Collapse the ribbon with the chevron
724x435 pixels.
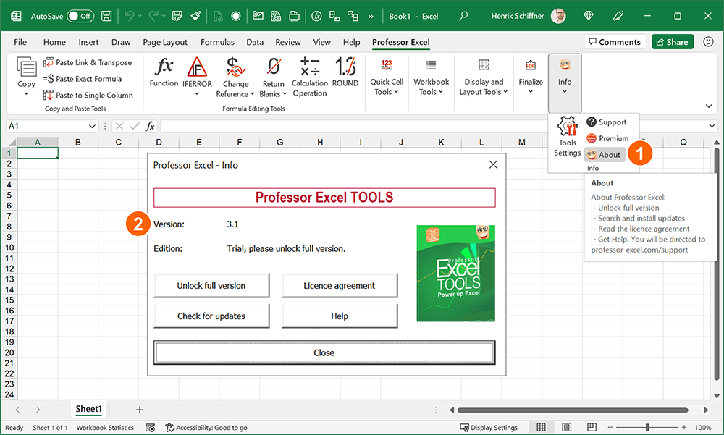coord(709,106)
